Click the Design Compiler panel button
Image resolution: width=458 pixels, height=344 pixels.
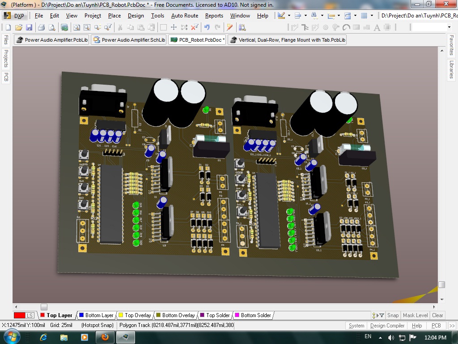pos(387,326)
